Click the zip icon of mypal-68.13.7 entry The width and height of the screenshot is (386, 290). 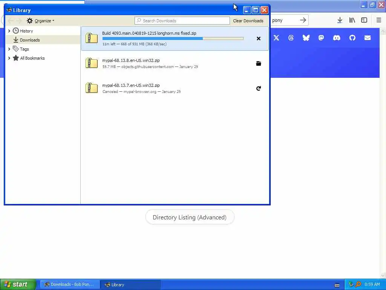pyautogui.click(x=92, y=88)
